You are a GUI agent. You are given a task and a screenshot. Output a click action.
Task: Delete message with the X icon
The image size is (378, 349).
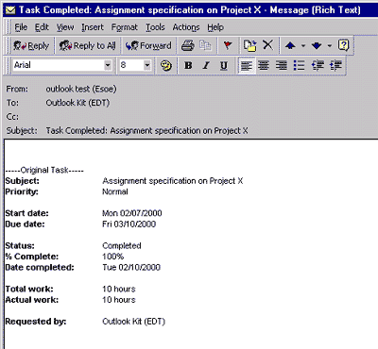pyautogui.click(x=268, y=45)
